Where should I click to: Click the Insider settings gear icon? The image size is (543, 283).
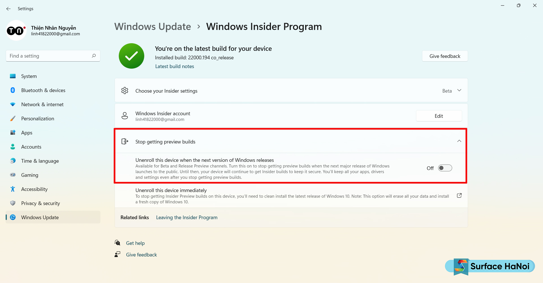click(125, 91)
